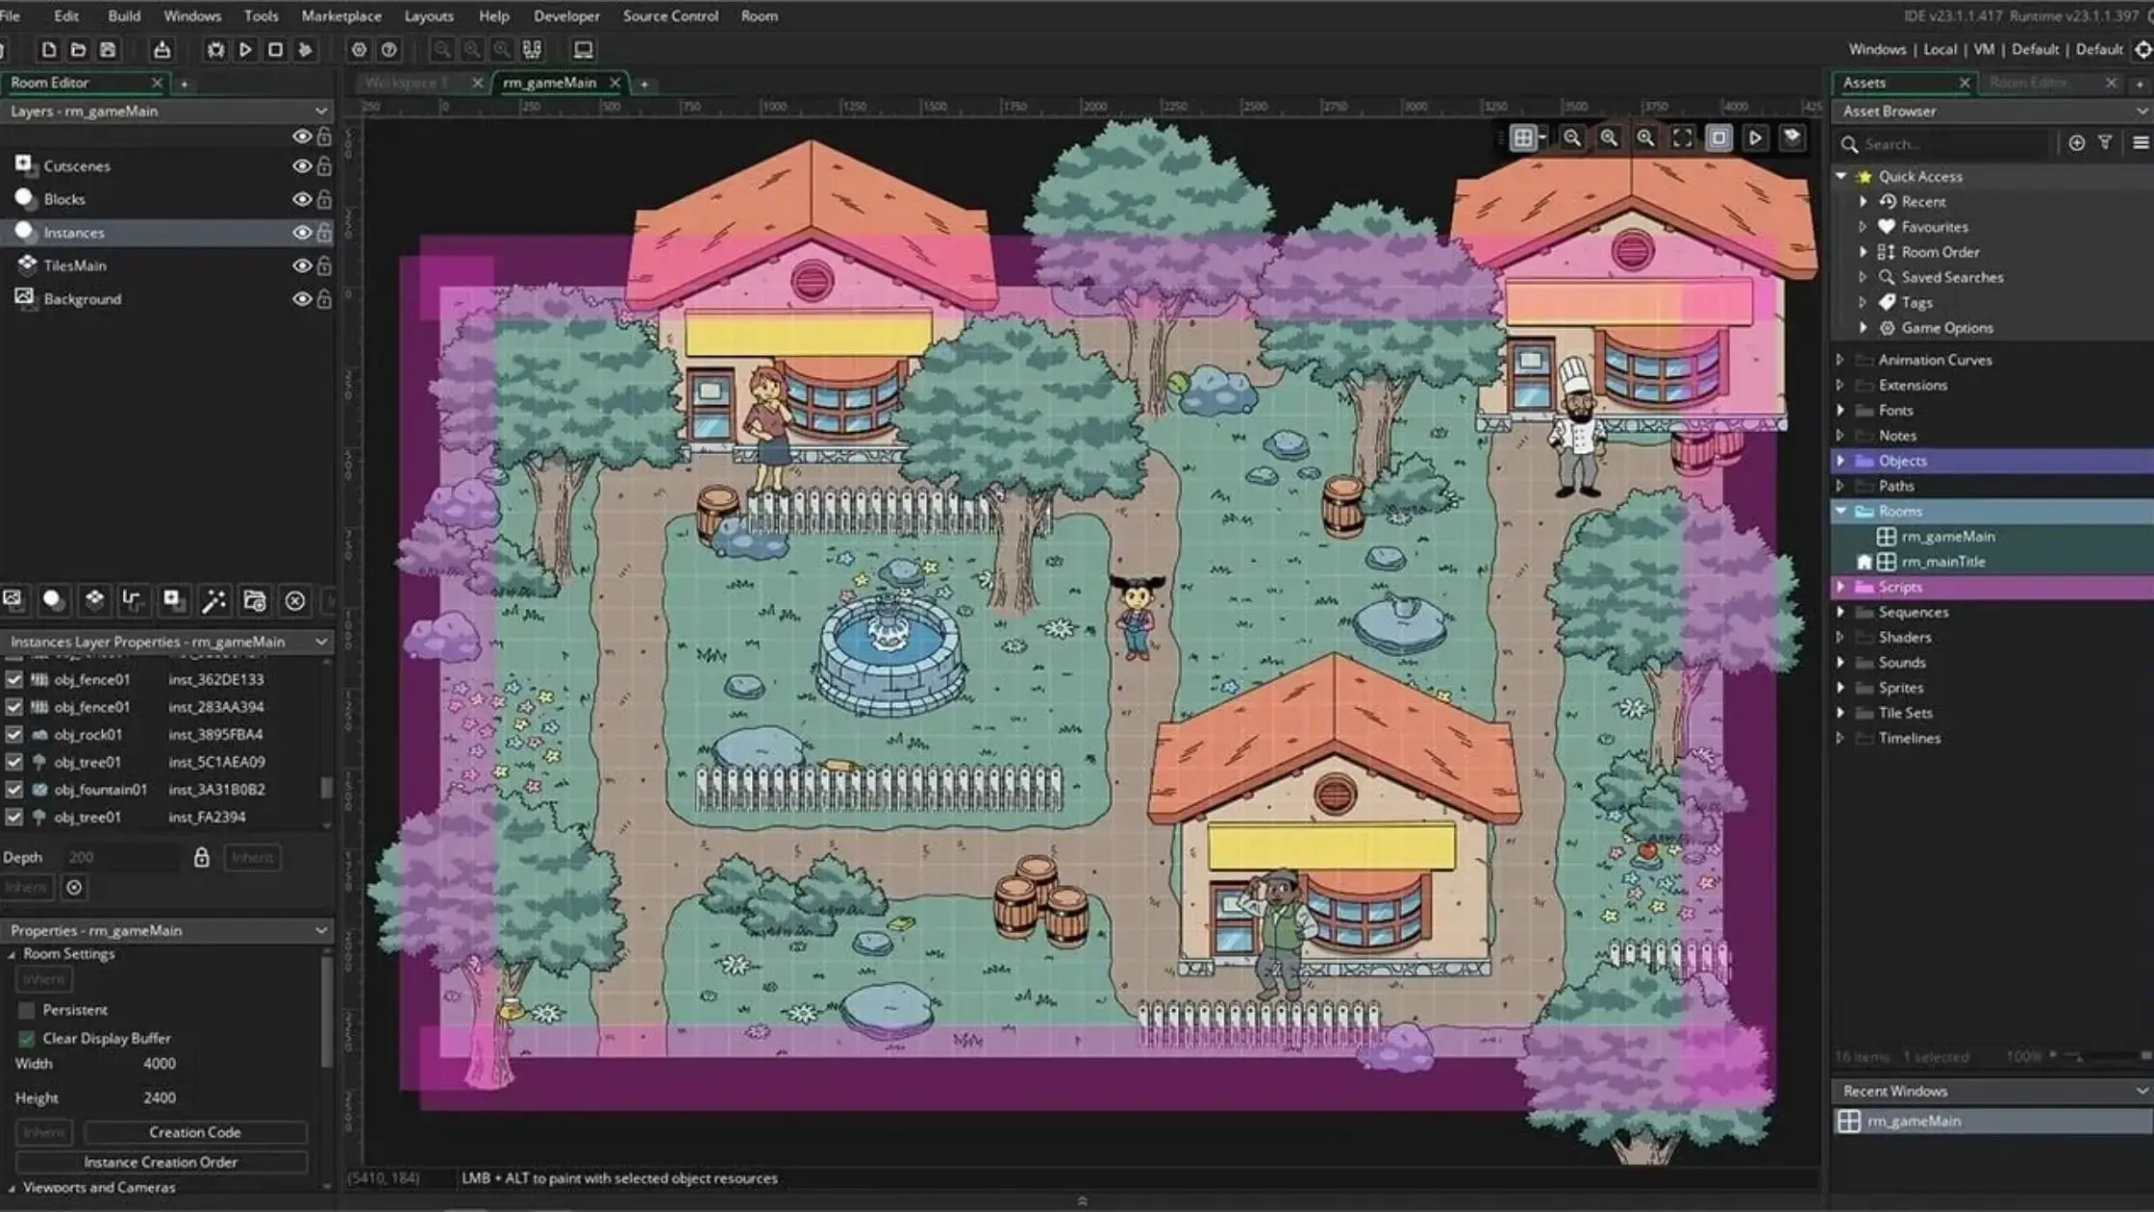The width and height of the screenshot is (2154, 1212).
Task: Expand the Sprites folder
Action: point(1842,687)
